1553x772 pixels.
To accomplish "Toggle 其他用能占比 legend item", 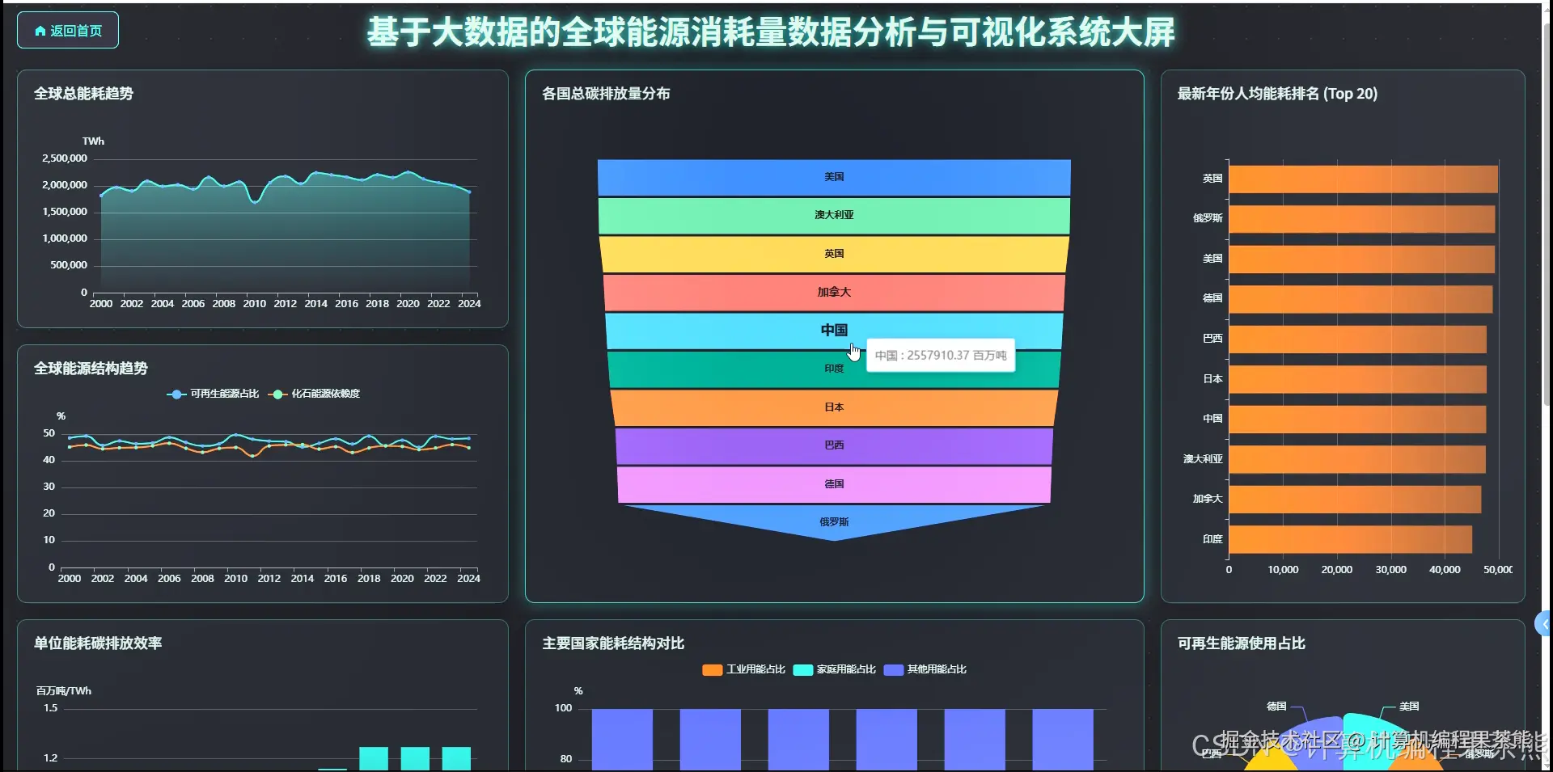I will coord(925,669).
